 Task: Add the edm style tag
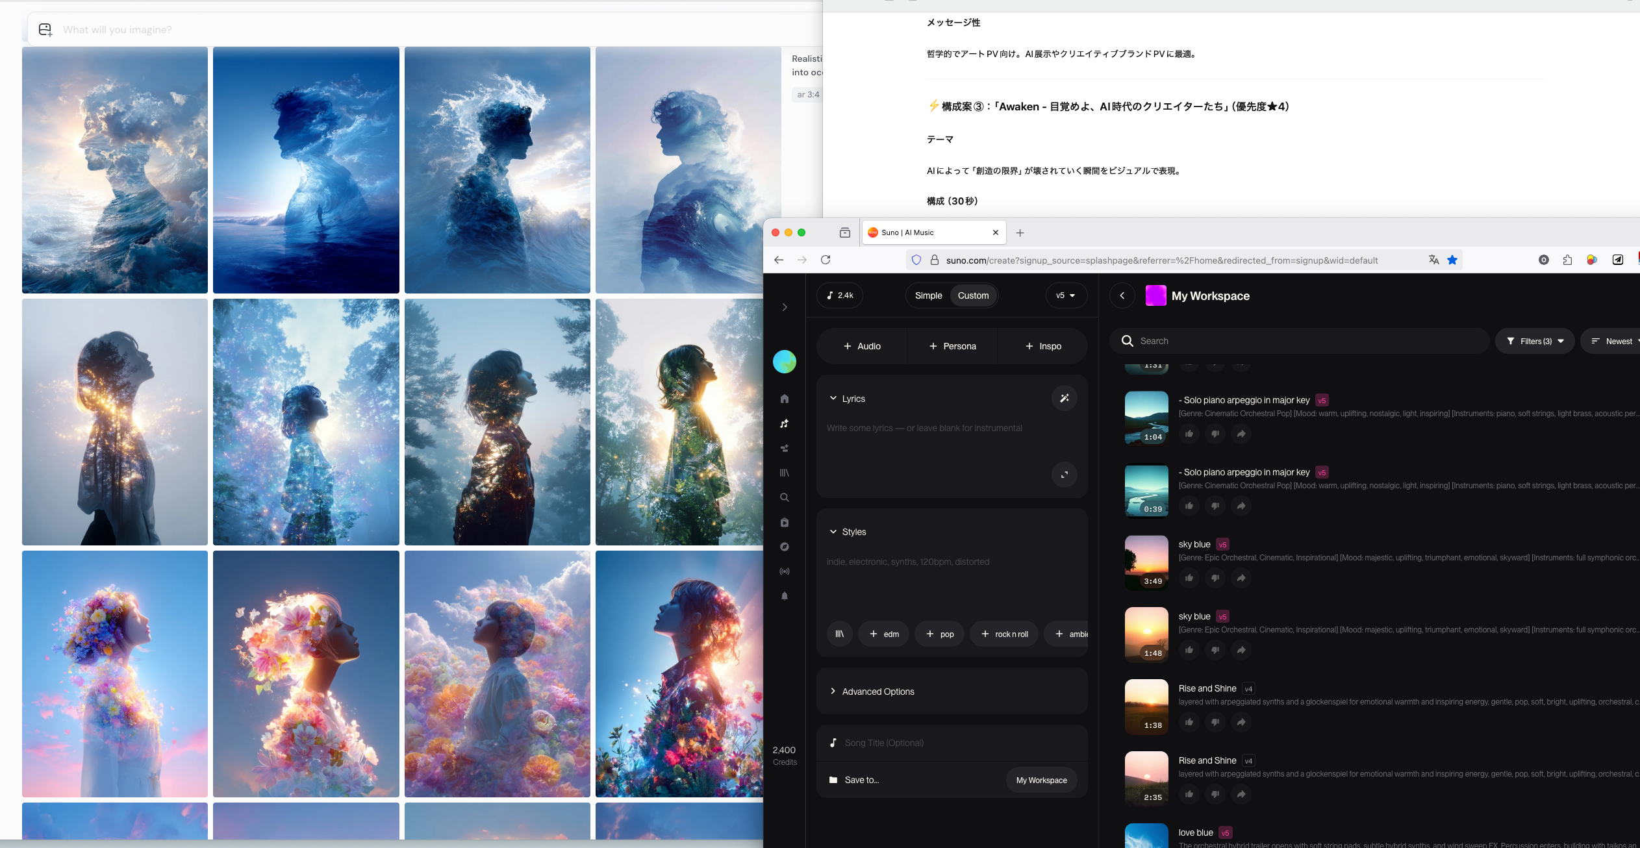pos(884,634)
